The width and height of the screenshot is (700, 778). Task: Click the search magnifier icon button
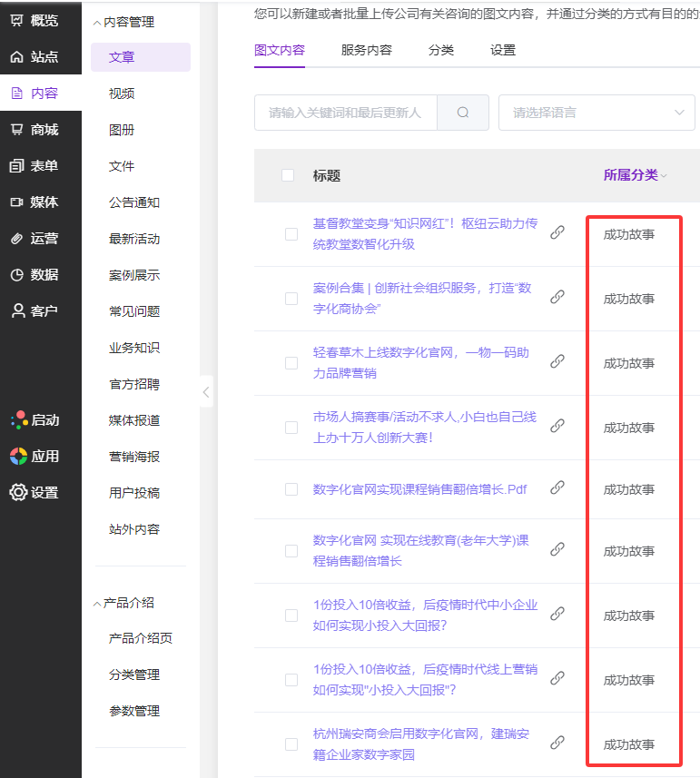coord(463,113)
